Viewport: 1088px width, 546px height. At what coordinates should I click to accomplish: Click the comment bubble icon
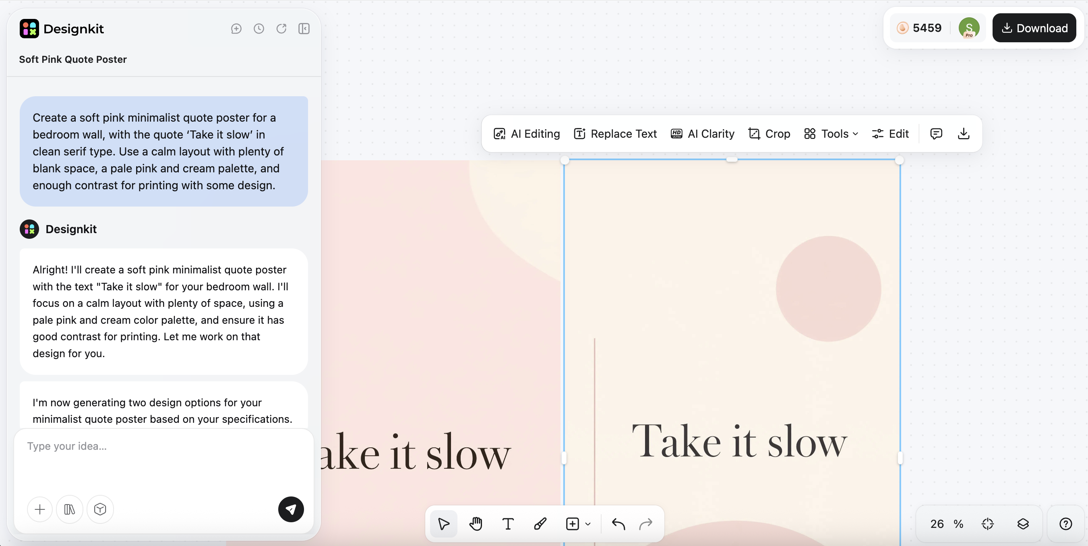(x=936, y=134)
